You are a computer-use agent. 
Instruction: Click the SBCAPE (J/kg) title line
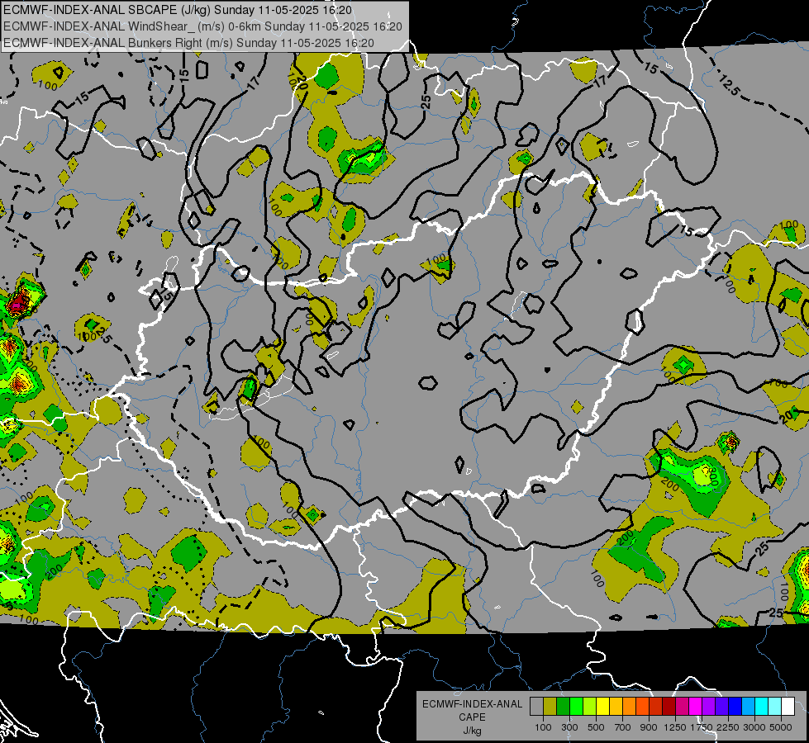pos(178,10)
